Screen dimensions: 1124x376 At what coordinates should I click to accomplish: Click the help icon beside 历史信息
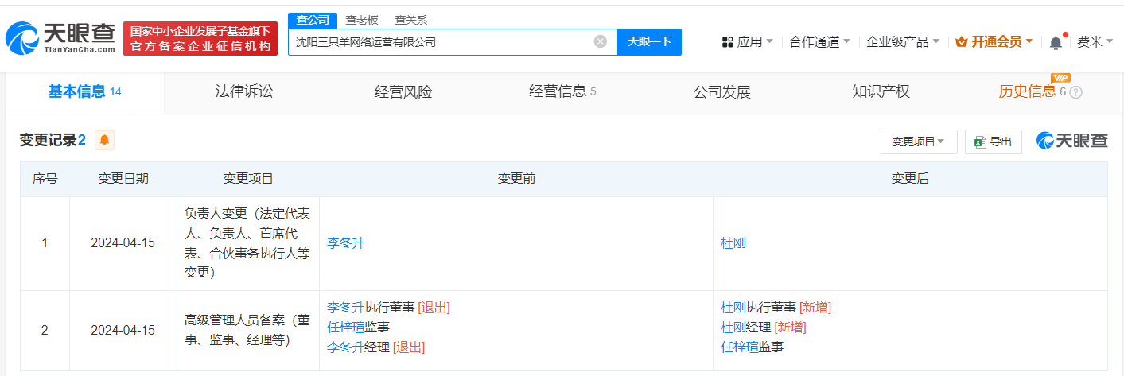[x=1075, y=92]
